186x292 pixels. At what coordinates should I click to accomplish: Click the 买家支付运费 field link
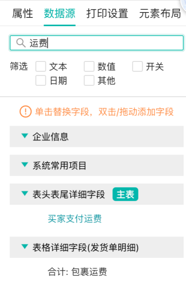click(75, 219)
